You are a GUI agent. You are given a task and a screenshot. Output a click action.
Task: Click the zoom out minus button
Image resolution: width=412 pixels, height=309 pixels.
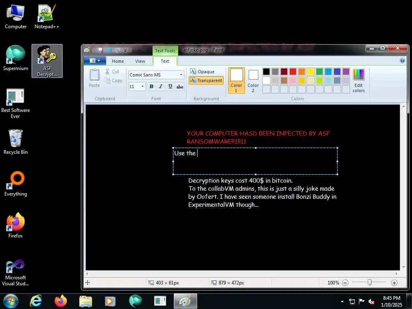point(345,283)
